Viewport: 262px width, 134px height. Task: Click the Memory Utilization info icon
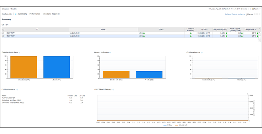[110, 52]
